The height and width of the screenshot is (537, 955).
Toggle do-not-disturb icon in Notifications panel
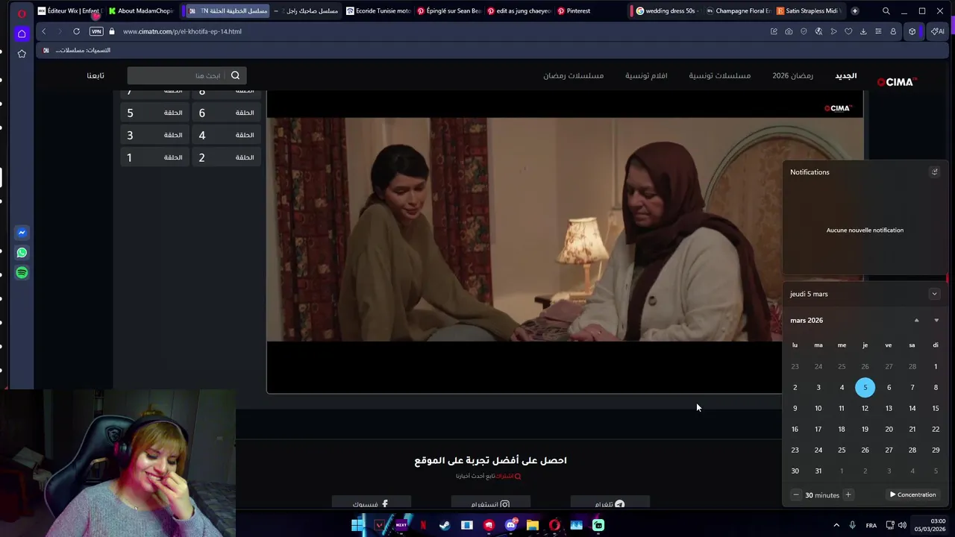tap(934, 172)
